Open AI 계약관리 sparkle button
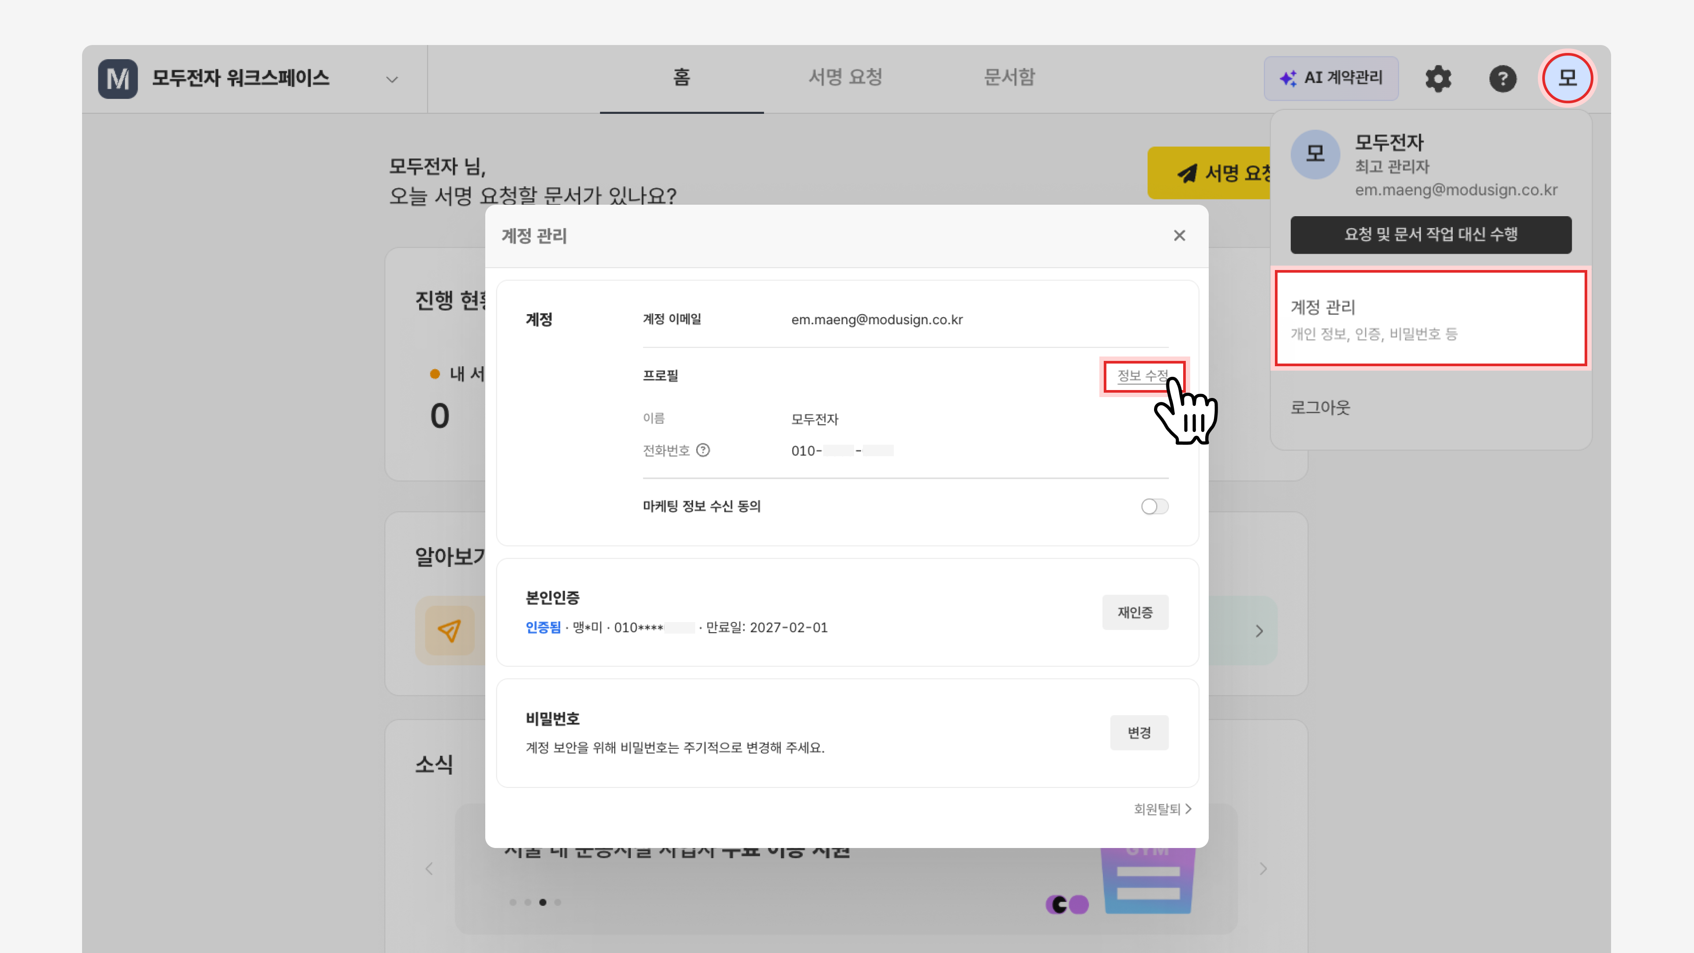Screen dimensions: 1694x953 [x=1331, y=78]
